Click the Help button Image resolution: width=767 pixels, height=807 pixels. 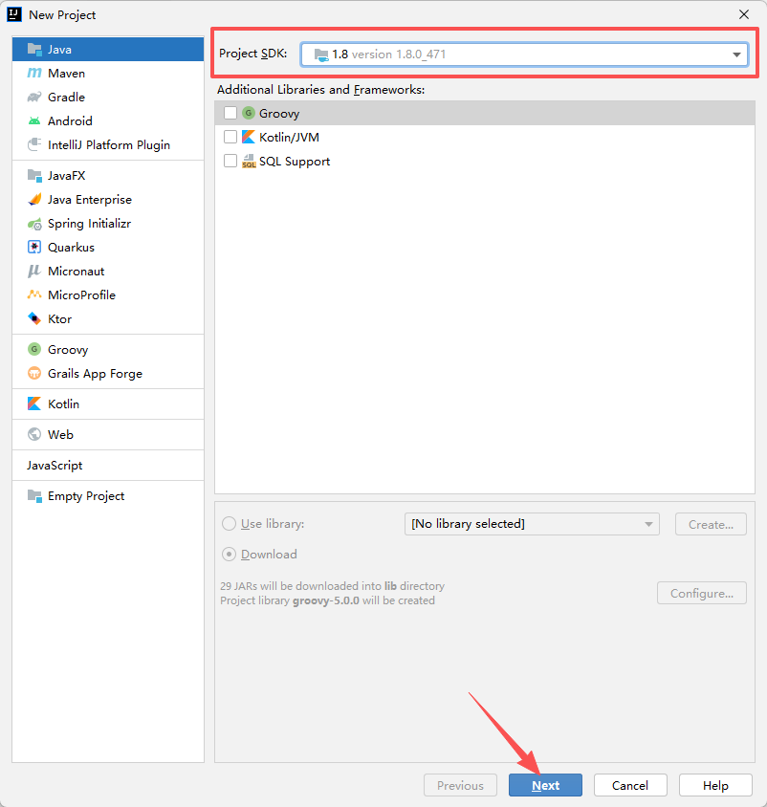(x=715, y=785)
